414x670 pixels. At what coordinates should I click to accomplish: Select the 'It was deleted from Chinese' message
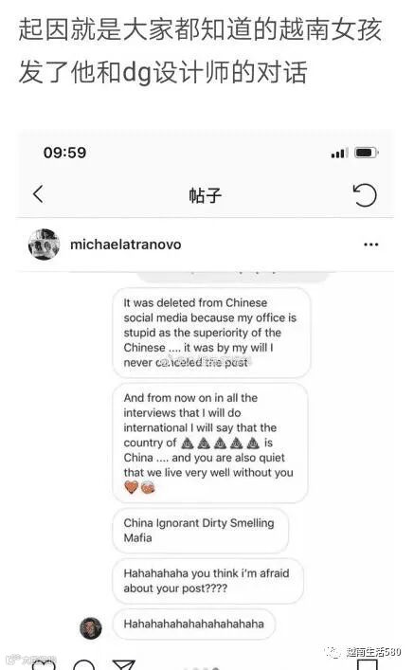211,333
